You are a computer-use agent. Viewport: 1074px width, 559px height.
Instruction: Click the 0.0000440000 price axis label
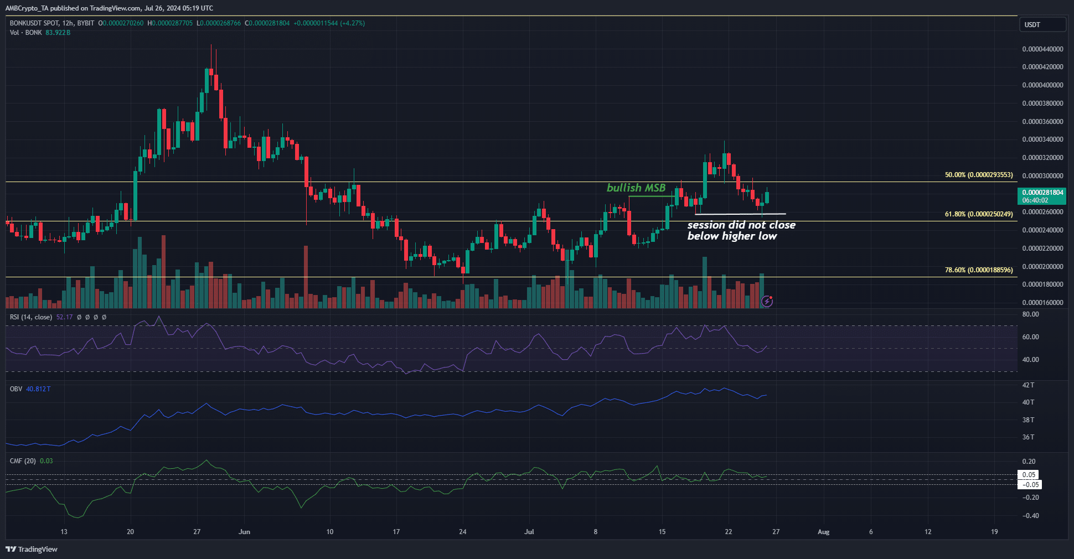click(1042, 49)
